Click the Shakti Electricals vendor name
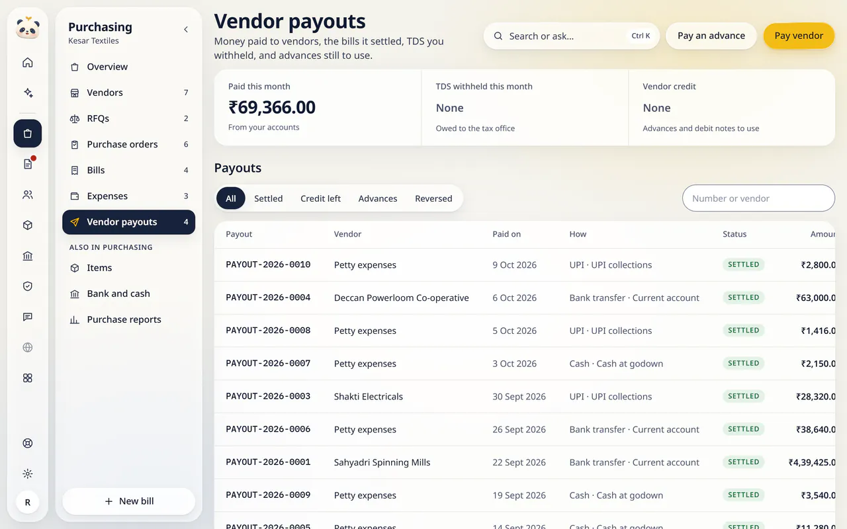Screen dimensions: 847x529 (369, 397)
